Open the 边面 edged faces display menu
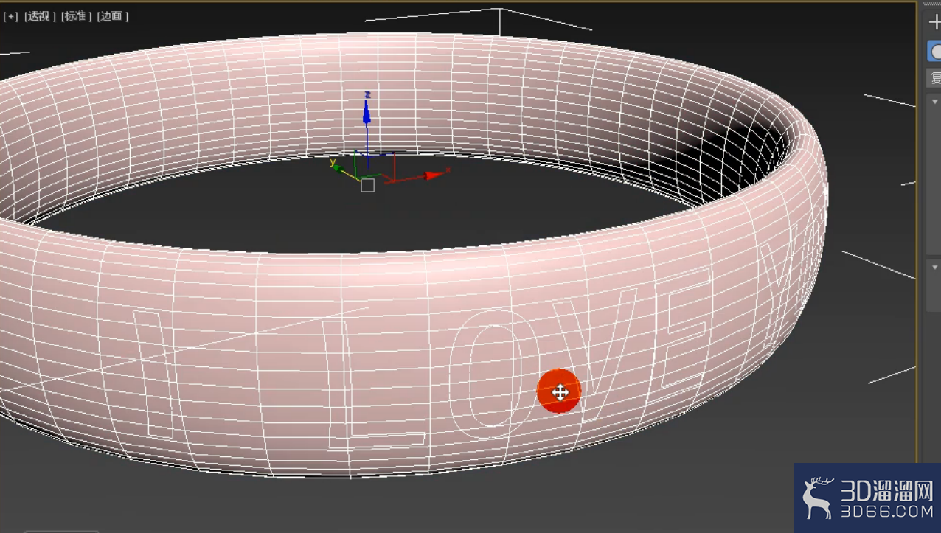Viewport: 941px width, 533px height. pyautogui.click(x=113, y=16)
